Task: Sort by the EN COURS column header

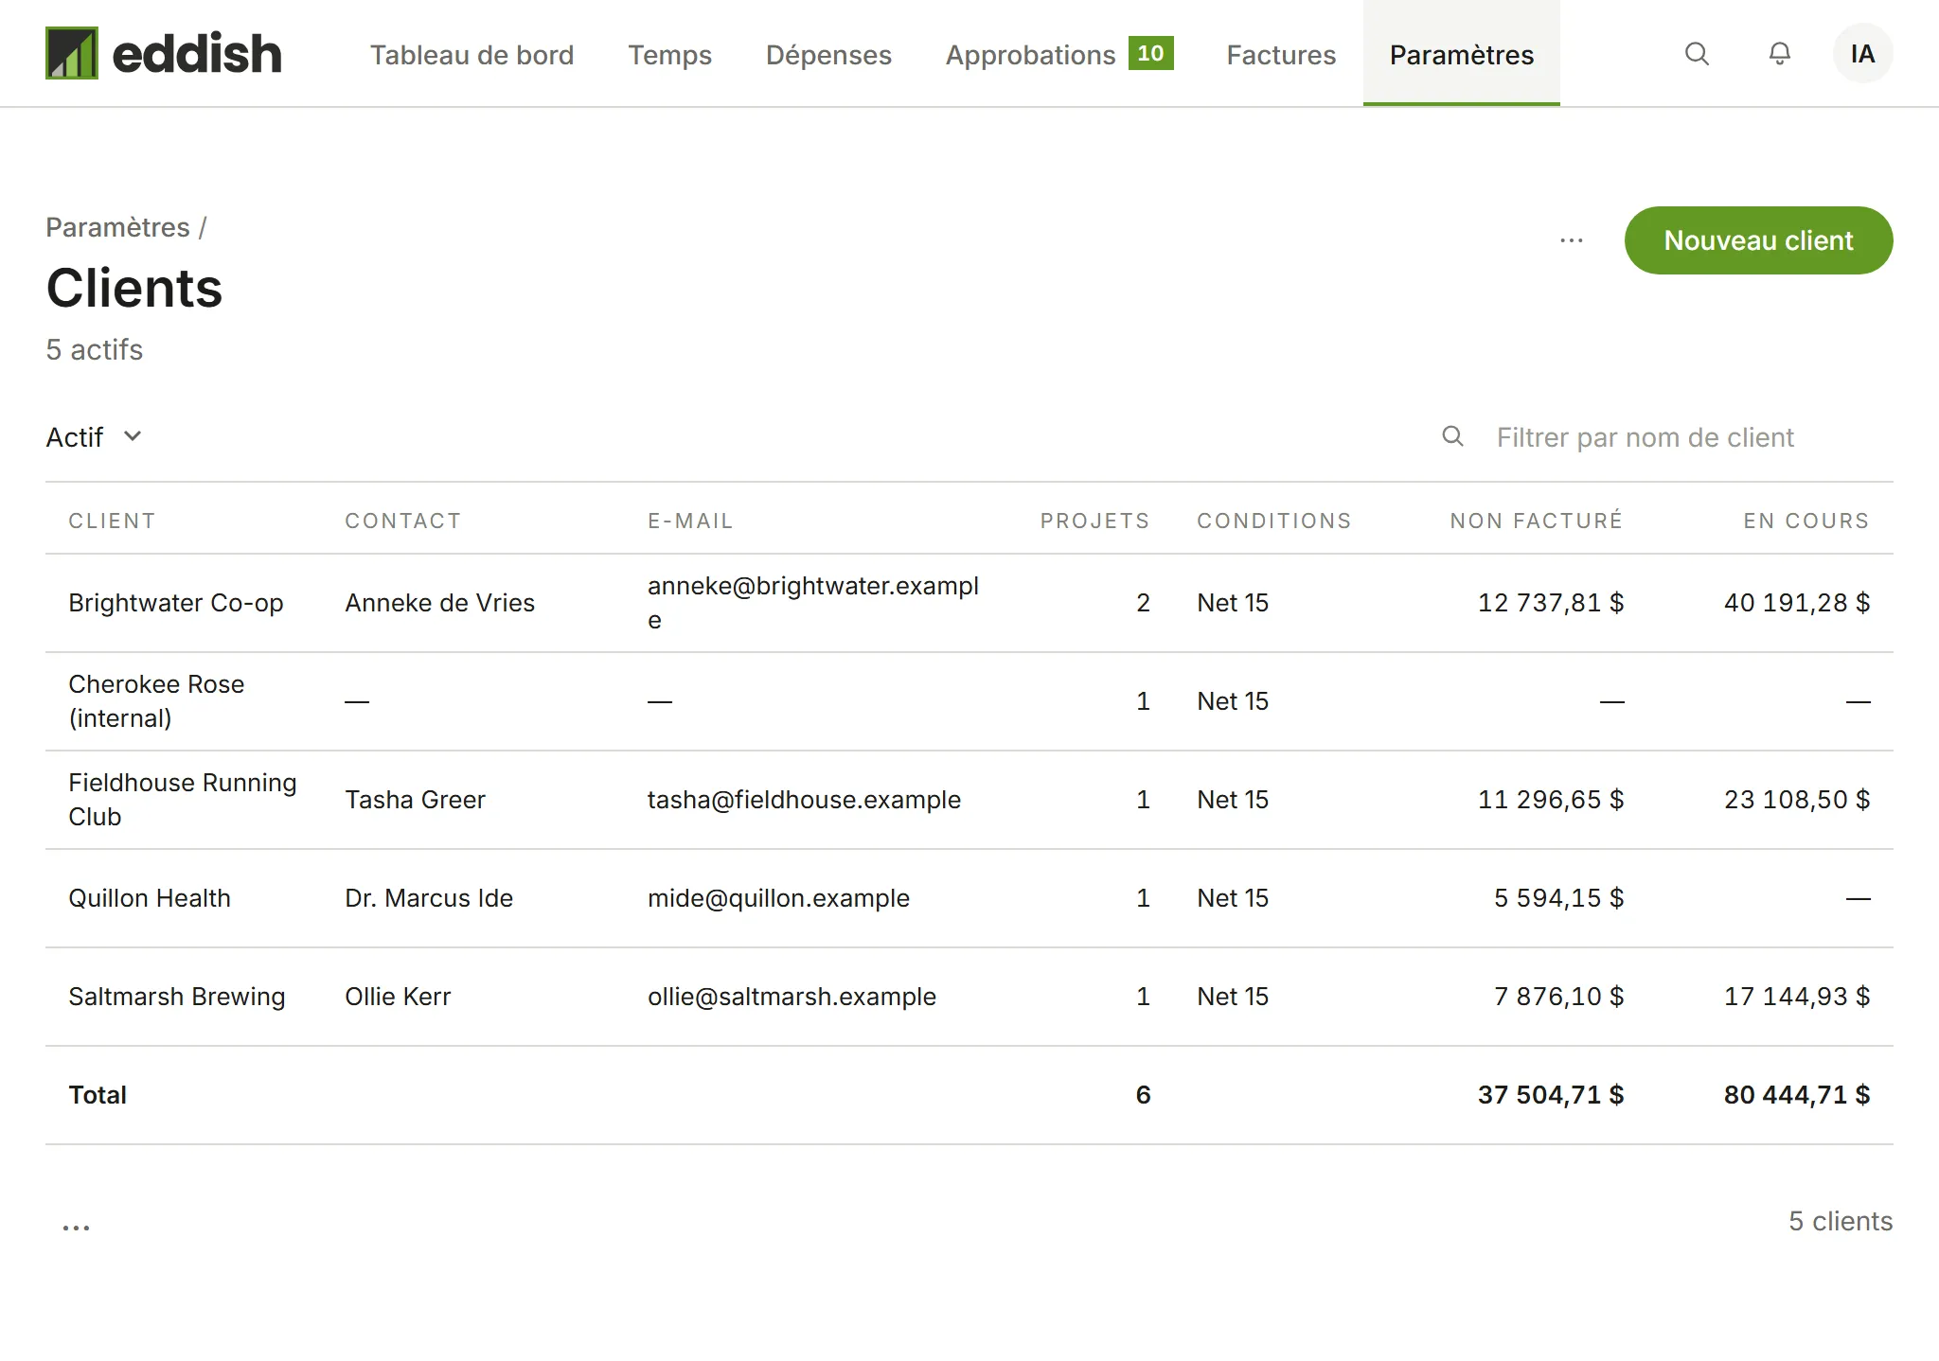Action: coord(1806,521)
